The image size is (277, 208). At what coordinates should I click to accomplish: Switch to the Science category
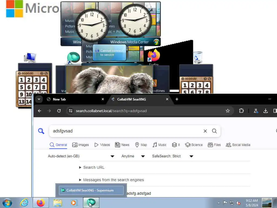[x=194, y=145]
